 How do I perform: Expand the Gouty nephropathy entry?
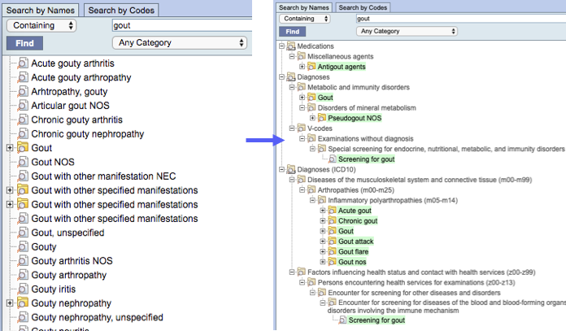[10, 303]
